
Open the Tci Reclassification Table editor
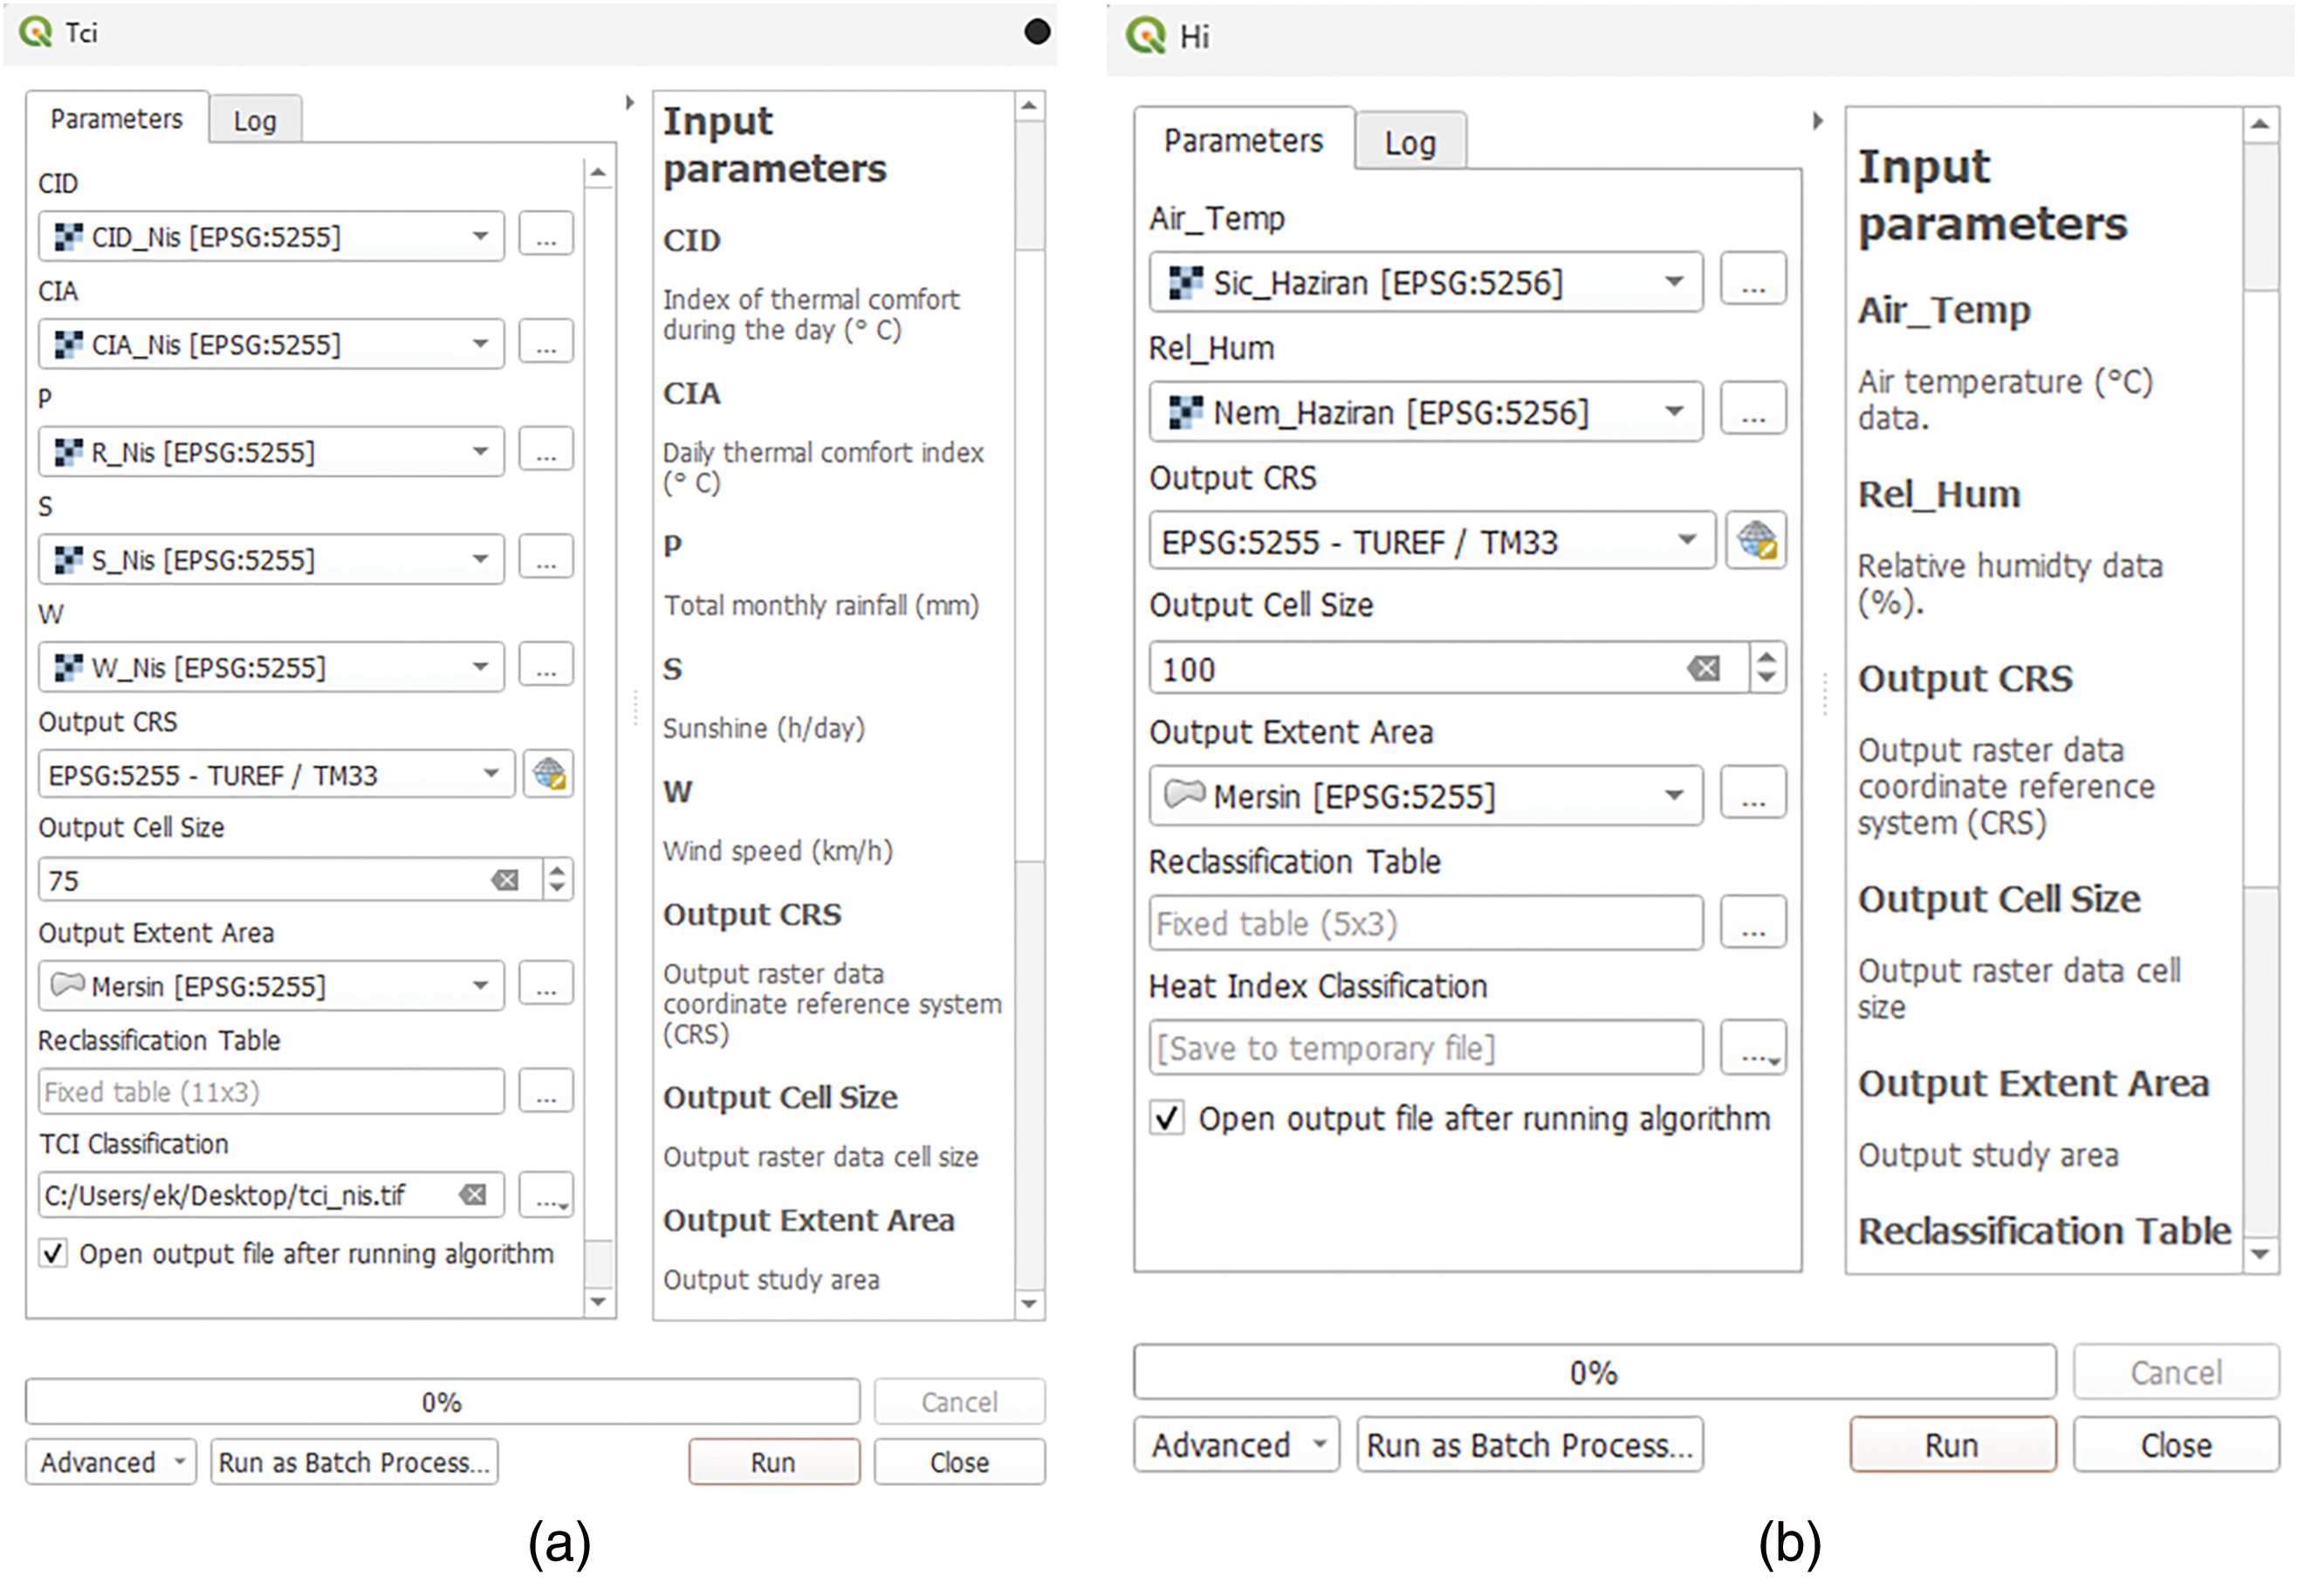(x=546, y=1091)
